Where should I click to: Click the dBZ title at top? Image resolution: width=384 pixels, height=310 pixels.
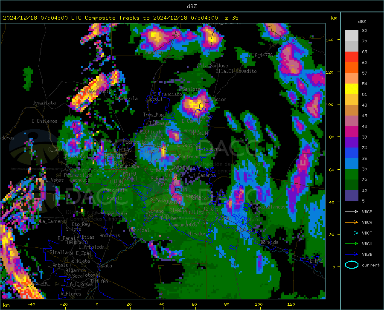192,6
